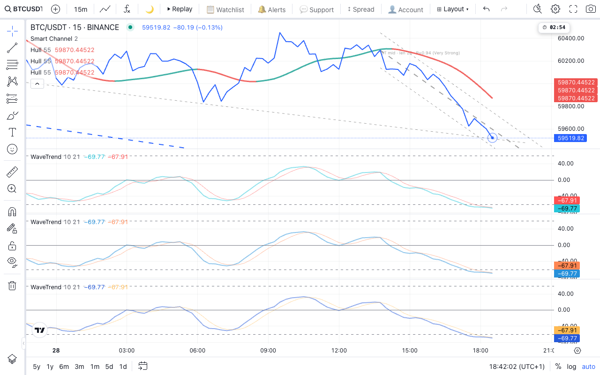Toggle percent scale on price axis
This screenshot has height=375, width=600.
[x=558, y=367]
